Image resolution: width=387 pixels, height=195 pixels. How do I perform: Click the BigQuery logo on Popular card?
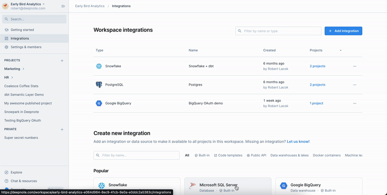tap(283, 186)
